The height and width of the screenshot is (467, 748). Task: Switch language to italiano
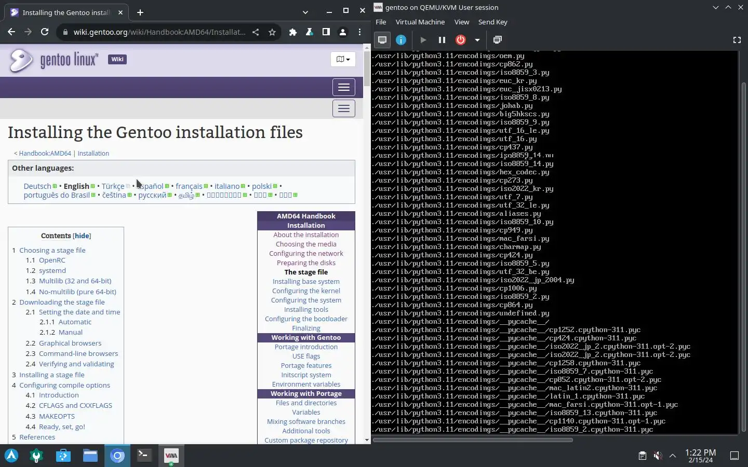(x=227, y=186)
